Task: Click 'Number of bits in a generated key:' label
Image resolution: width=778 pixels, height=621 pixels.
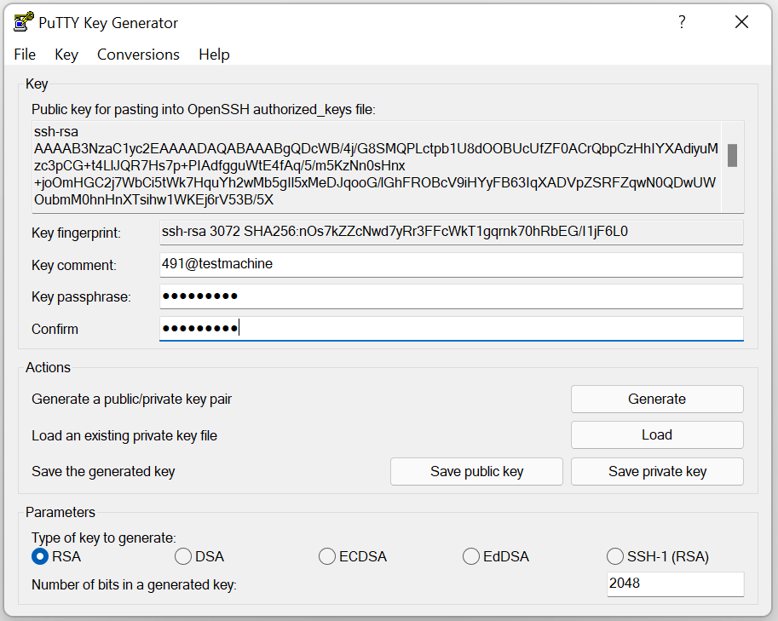Action: pos(134,585)
